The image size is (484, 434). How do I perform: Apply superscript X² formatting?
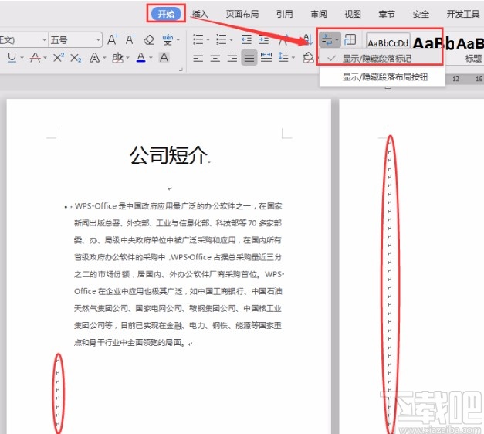pos(59,57)
